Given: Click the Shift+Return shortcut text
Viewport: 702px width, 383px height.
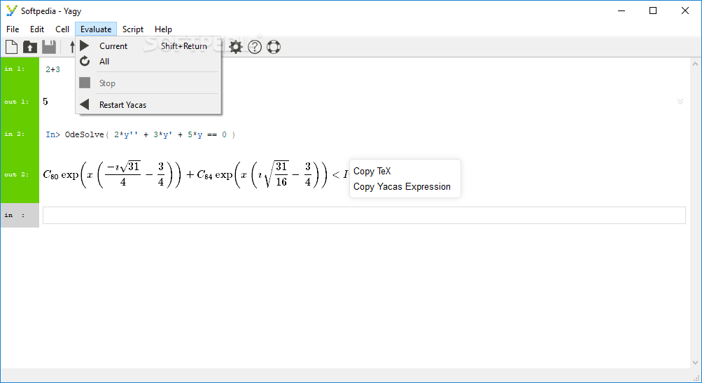Looking at the screenshot, I should [x=184, y=46].
